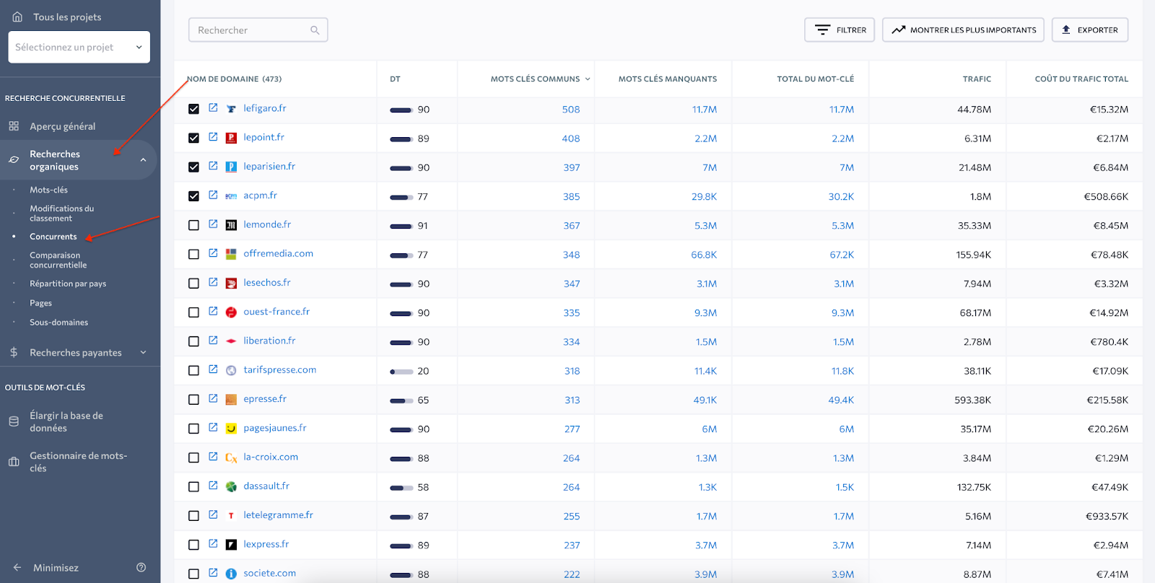Open Mots-clés in sidebar
The height and width of the screenshot is (583, 1155).
coord(48,190)
